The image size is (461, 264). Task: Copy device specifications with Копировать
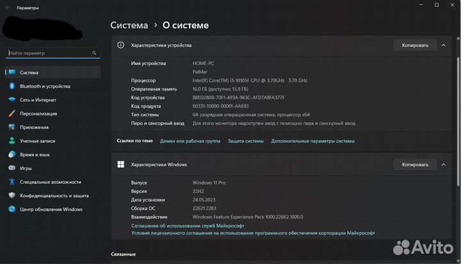415,45
